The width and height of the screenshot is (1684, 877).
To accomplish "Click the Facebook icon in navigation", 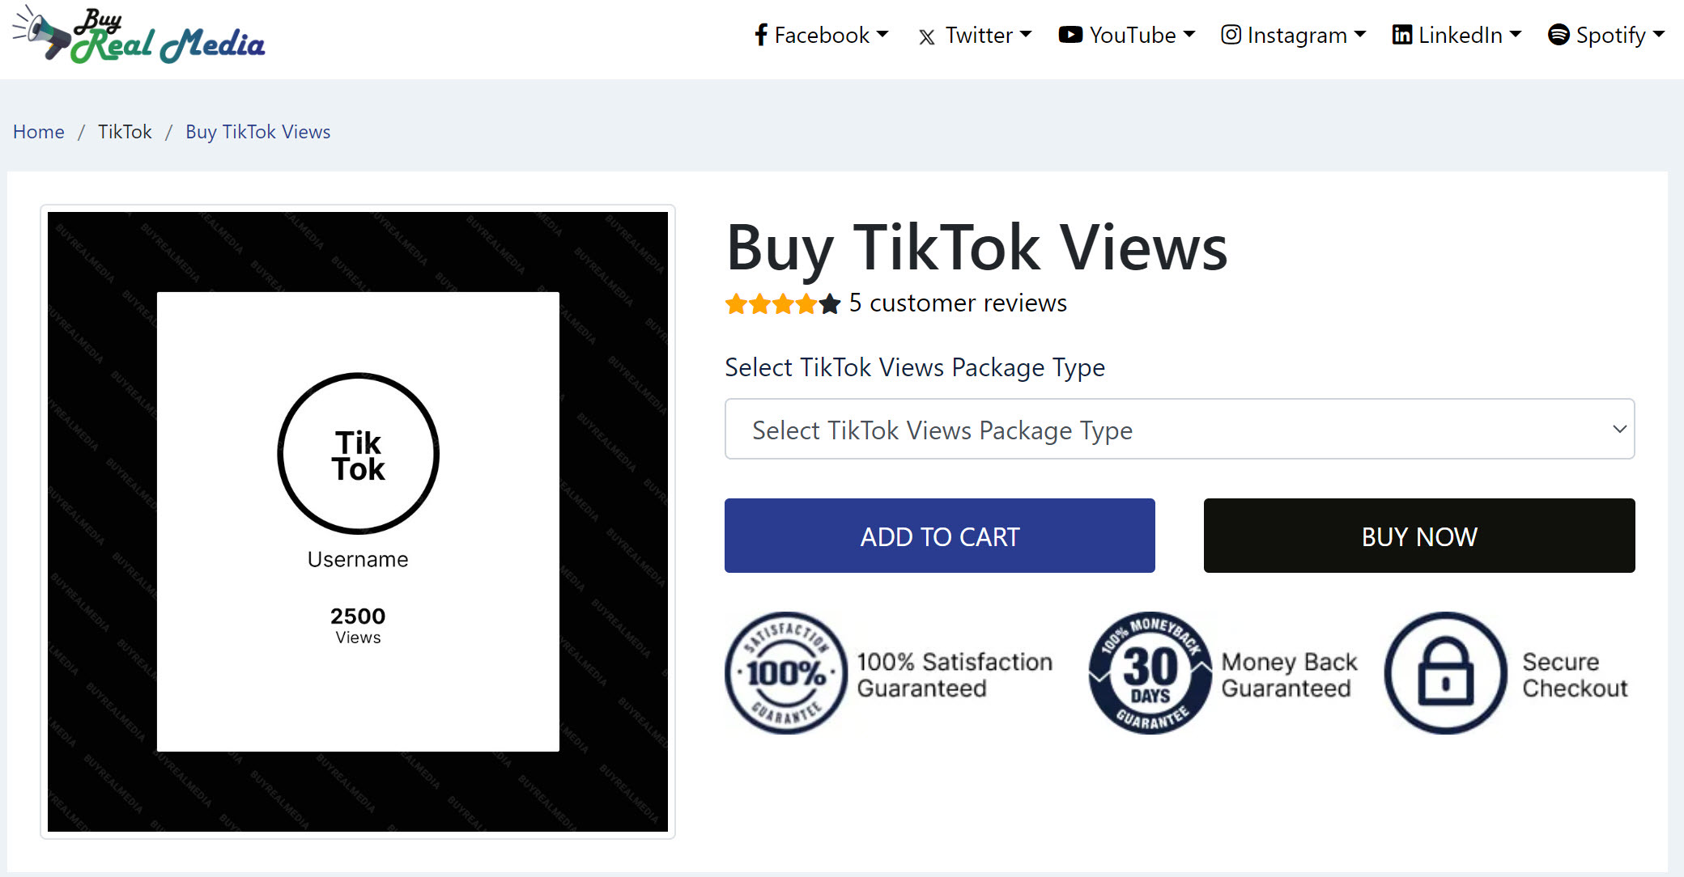I will pos(761,35).
